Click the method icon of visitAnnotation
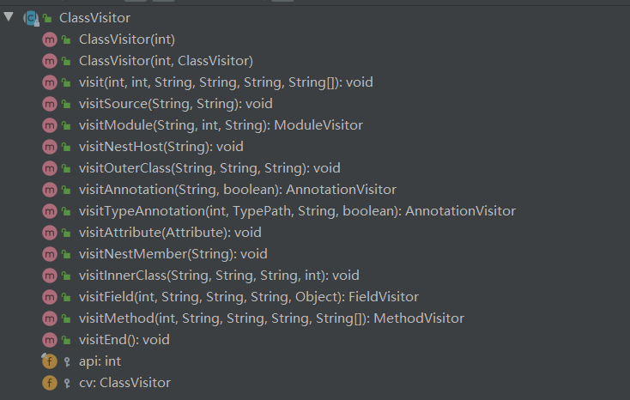Viewport: 630px width, 400px height. coord(49,190)
